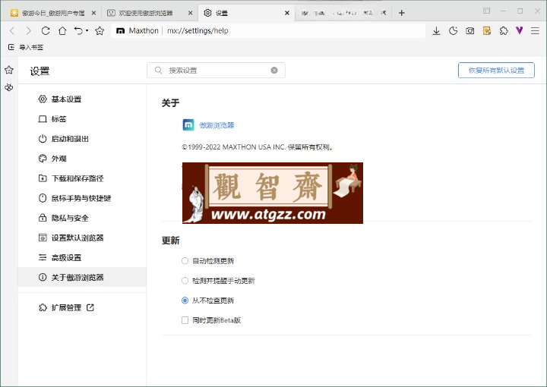
Task: Click the undo closed tab icon
Action: pos(78,31)
